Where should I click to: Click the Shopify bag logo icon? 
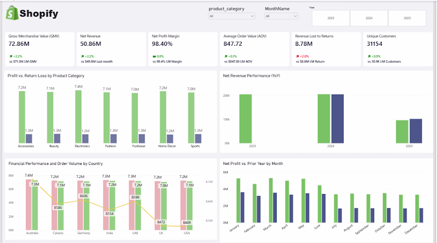coord(12,13)
